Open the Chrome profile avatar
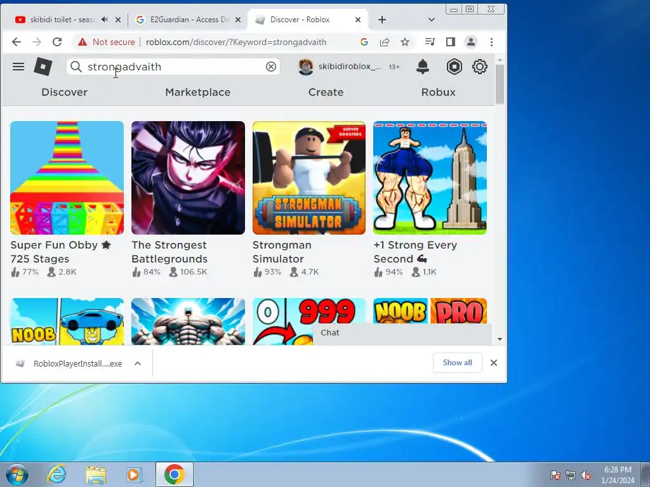Image resolution: width=650 pixels, height=487 pixels. point(471,42)
